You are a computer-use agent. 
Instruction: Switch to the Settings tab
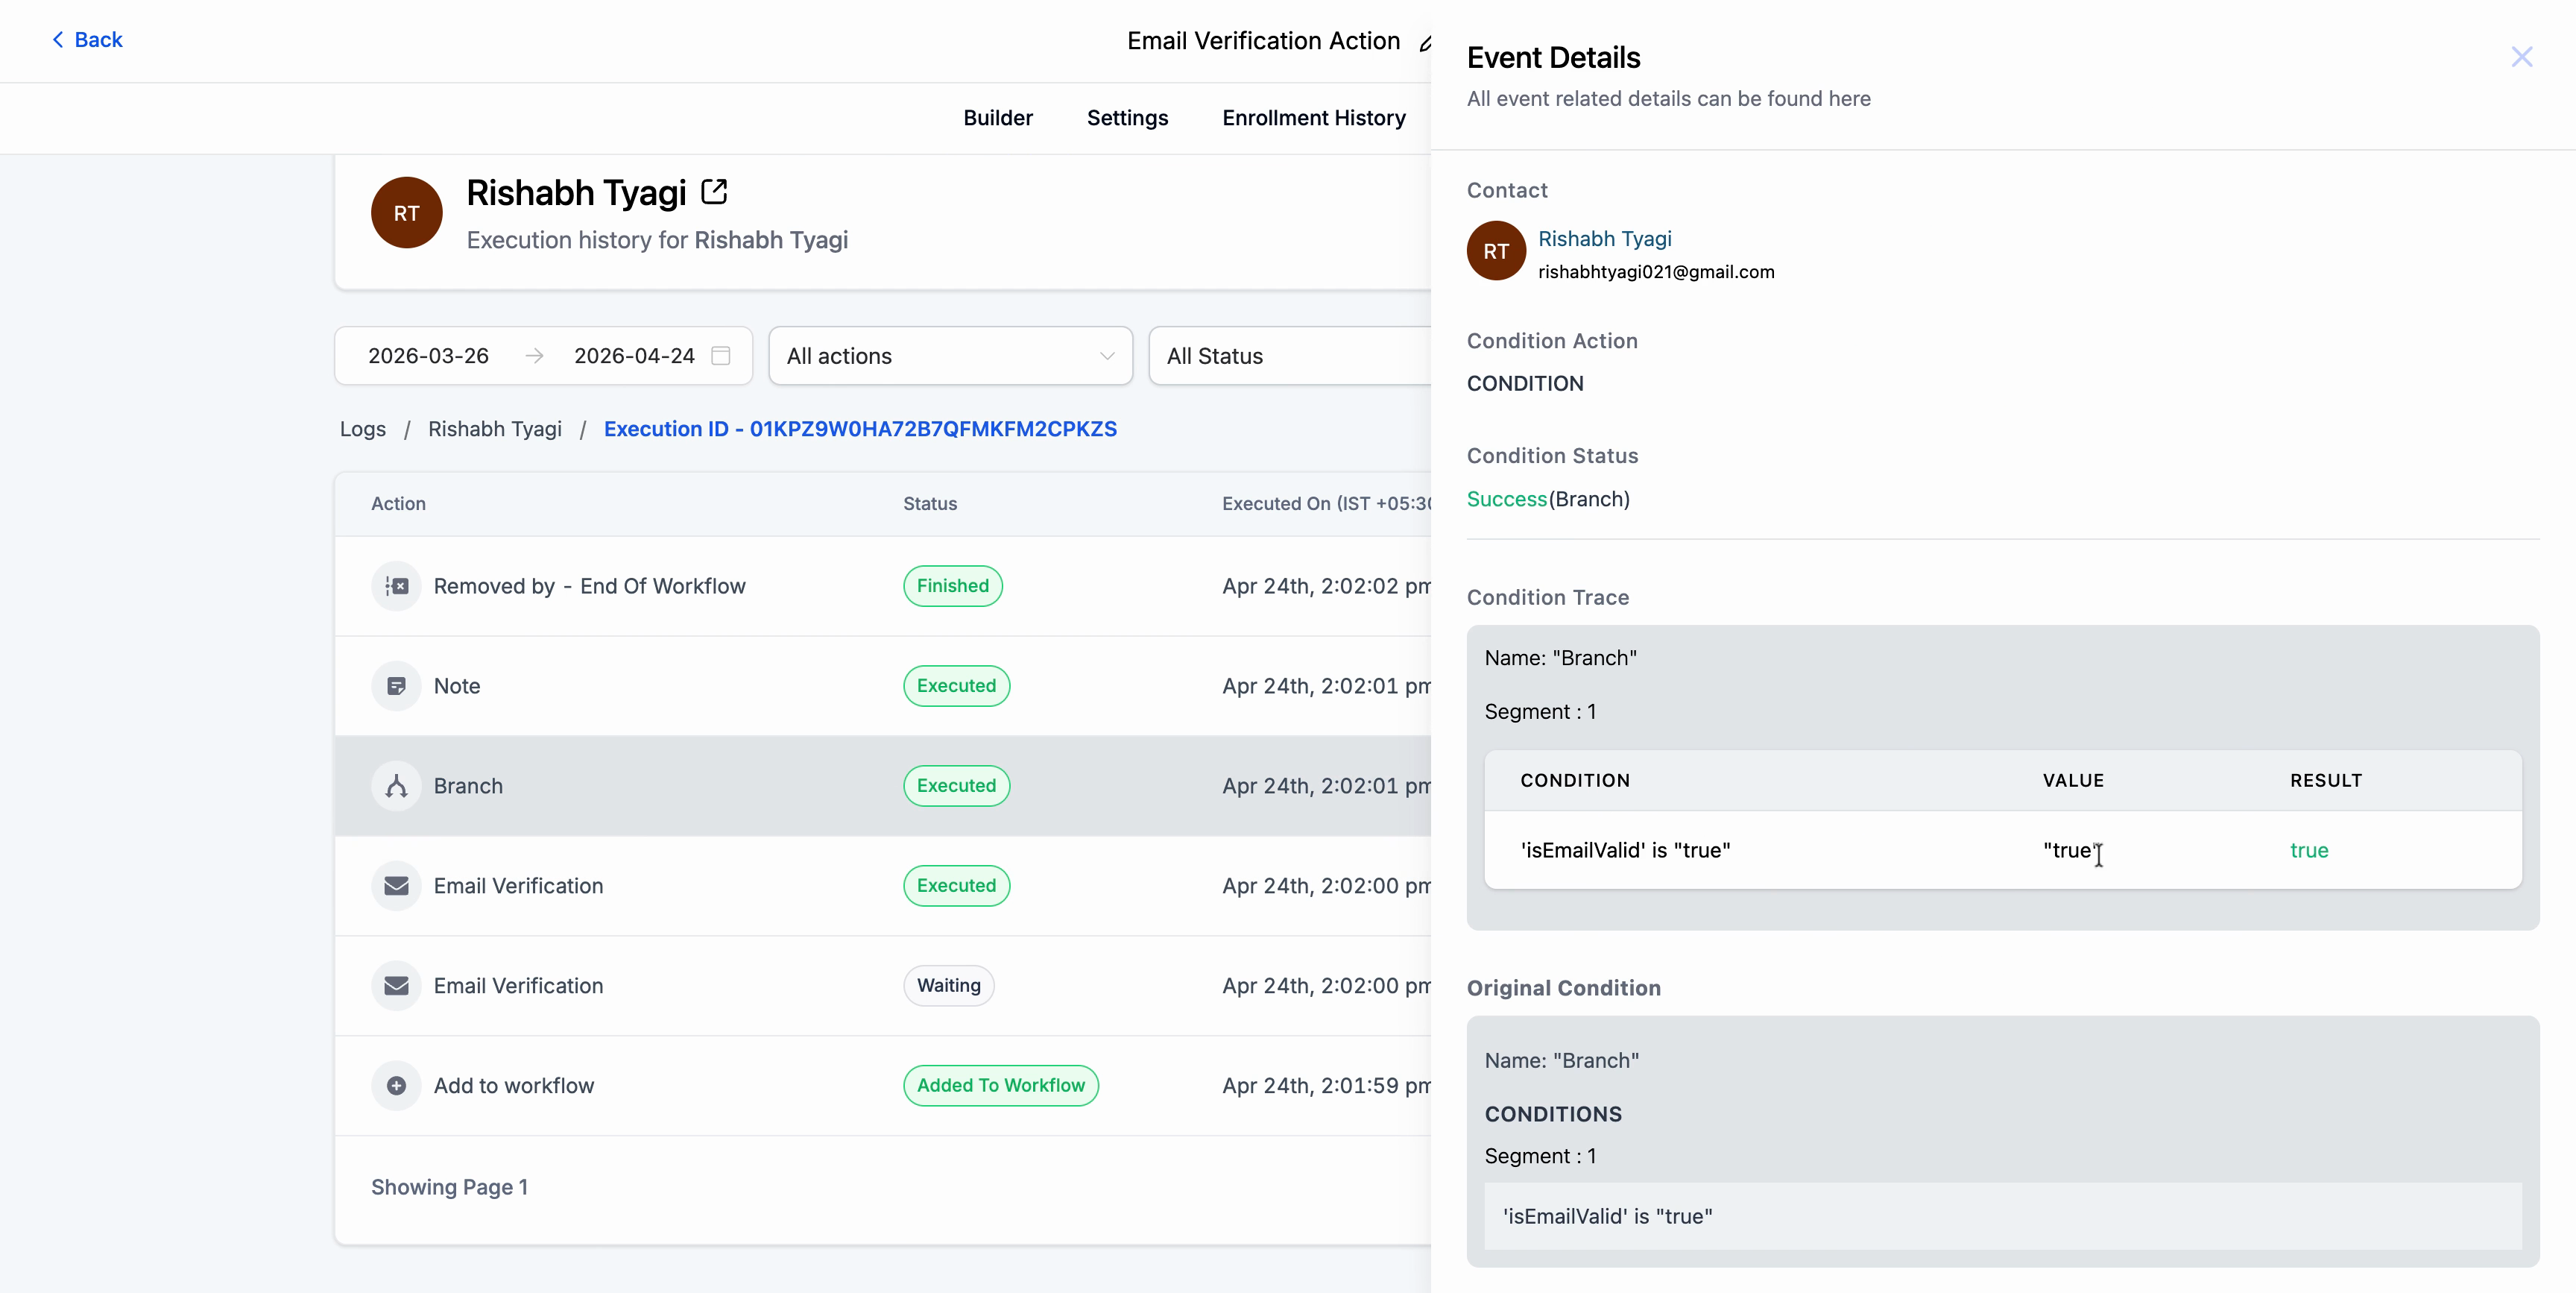pyautogui.click(x=1127, y=118)
